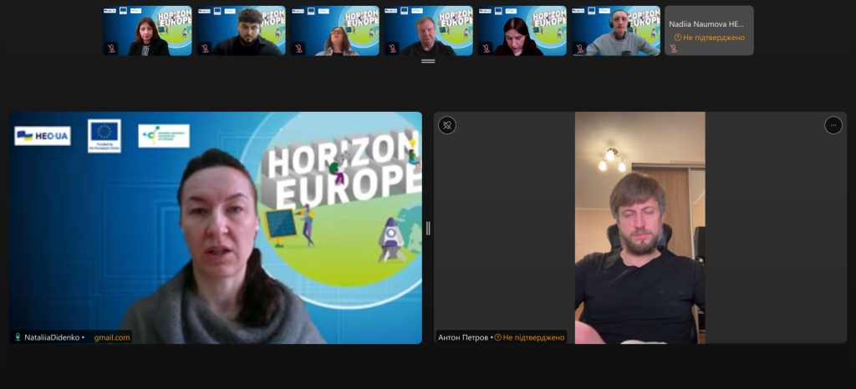856x389 pixels.
Task: Click the warning icon next to Антон Петров's name
Action: [x=498, y=337]
